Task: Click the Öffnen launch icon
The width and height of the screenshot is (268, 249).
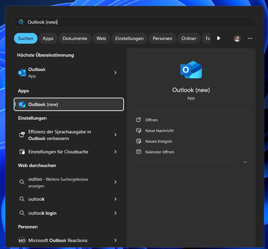Action: tap(139, 120)
